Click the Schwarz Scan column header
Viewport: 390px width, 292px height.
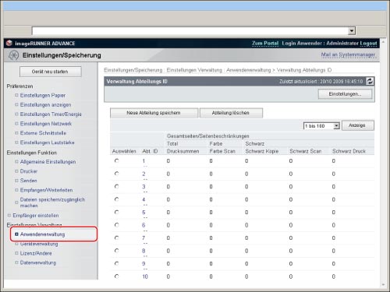[306, 151]
